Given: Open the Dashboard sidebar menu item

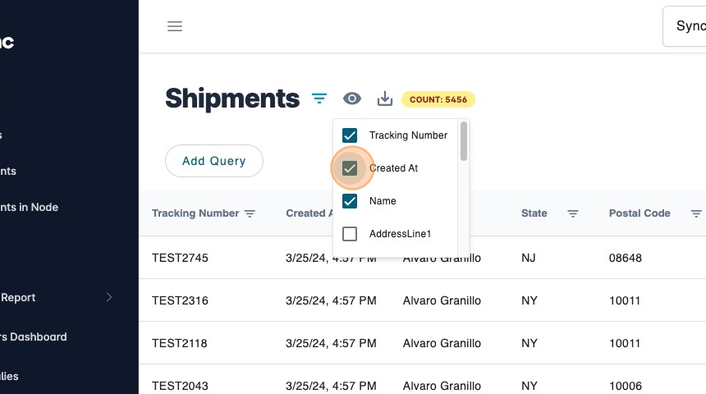Looking at the screenshot, I should coord(34,337).
